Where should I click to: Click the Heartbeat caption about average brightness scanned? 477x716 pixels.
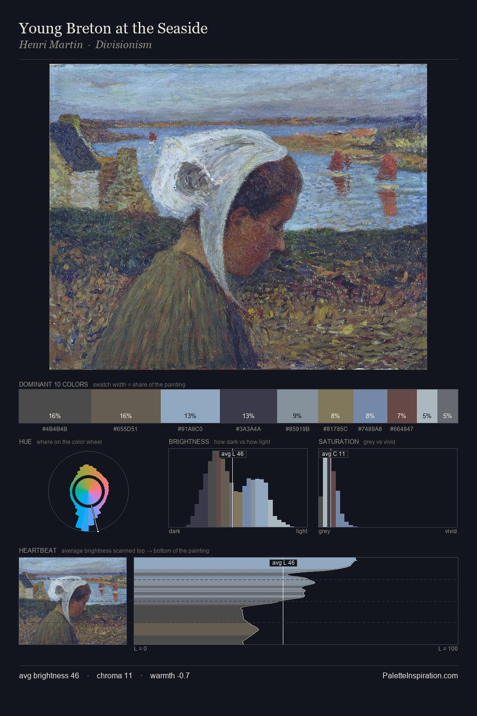click(x=135, y=551)
